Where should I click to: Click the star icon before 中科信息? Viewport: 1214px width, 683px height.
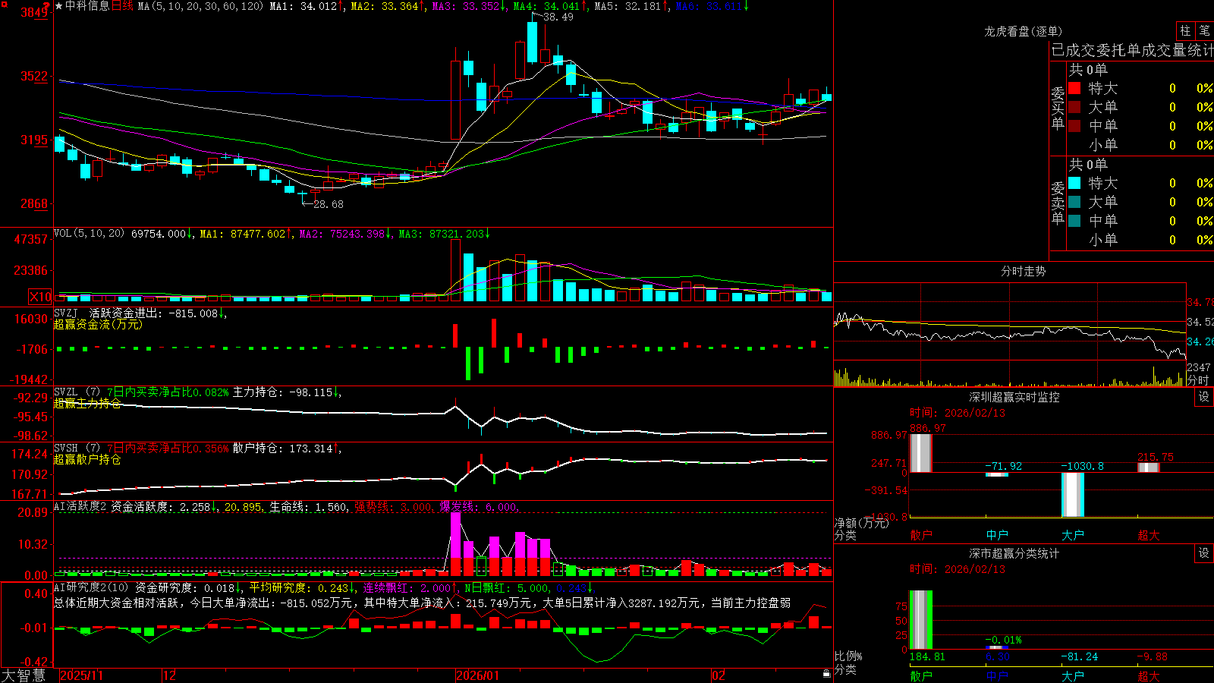pos(59,6)
